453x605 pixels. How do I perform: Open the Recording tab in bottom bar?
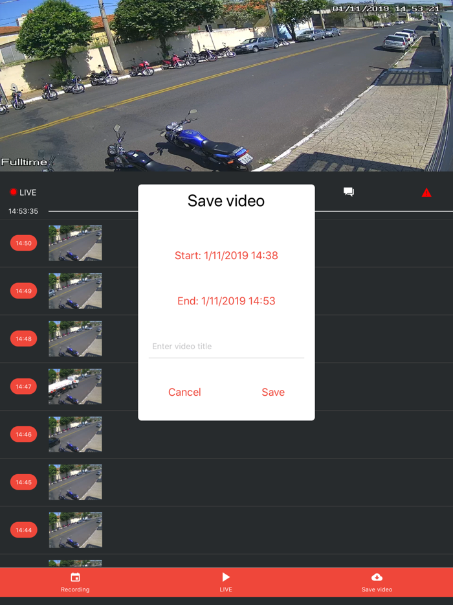coord(75,582)
